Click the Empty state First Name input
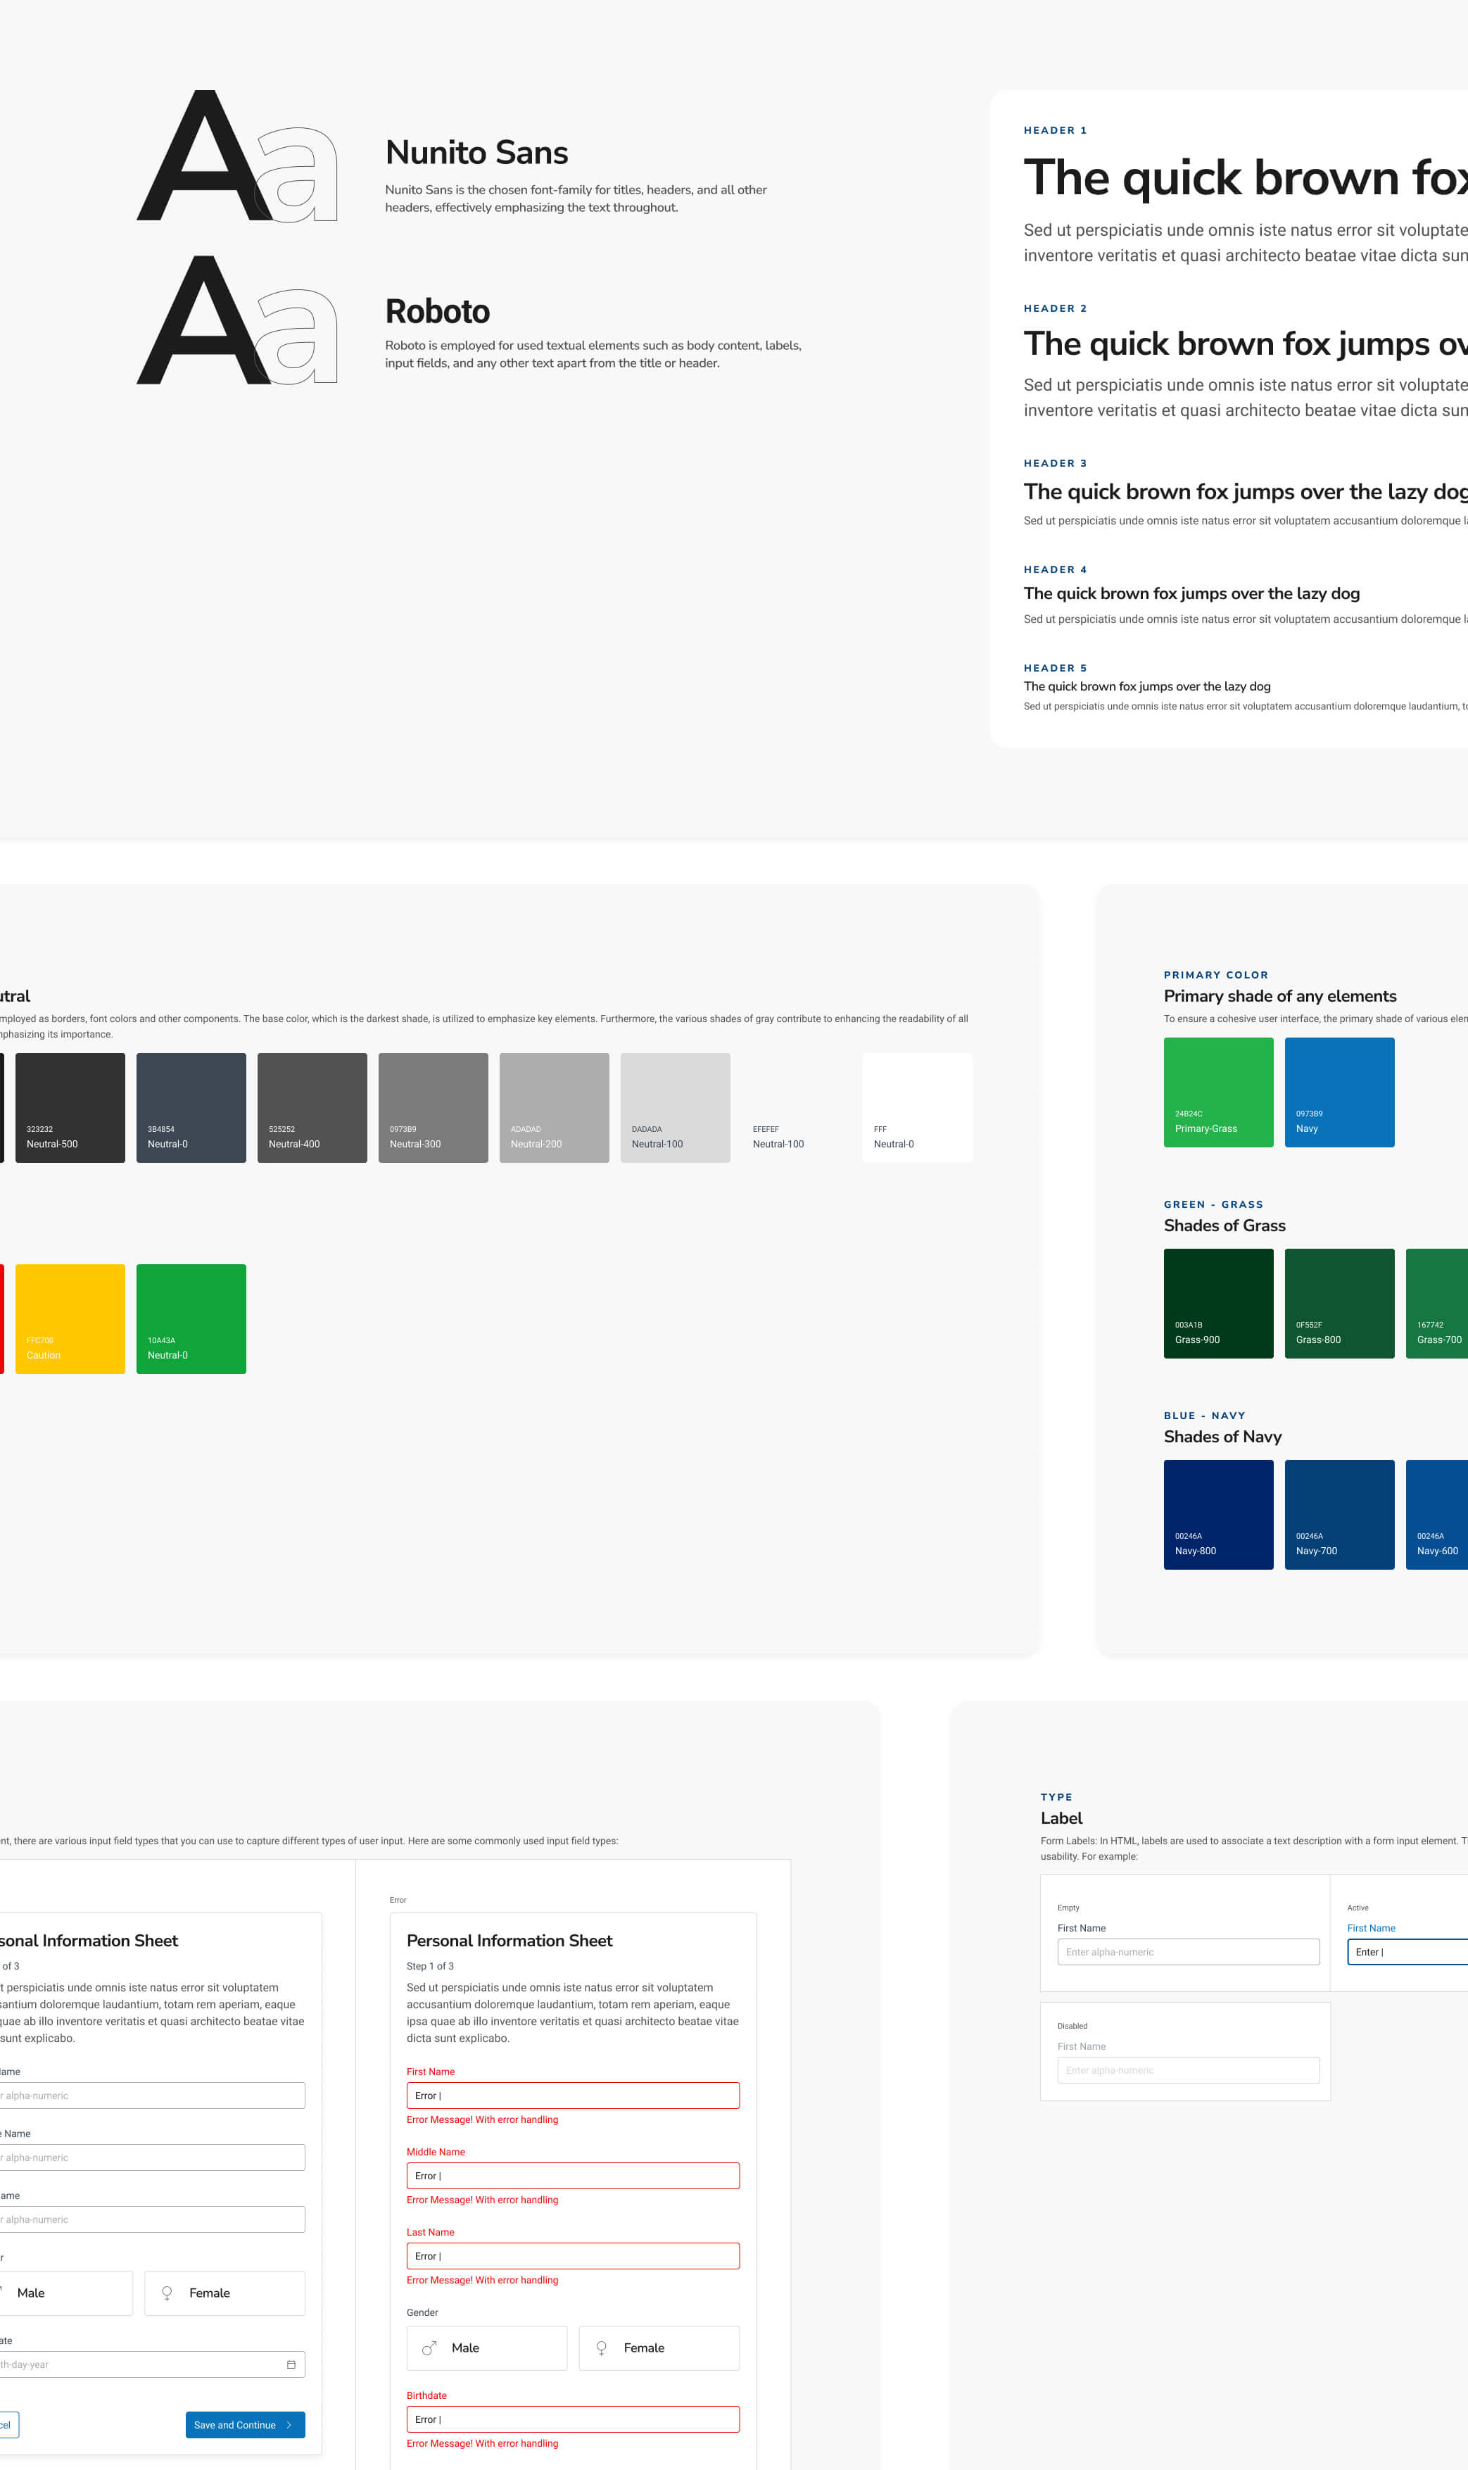The width and height of the screenshot is (1468, 2470). [x=1188, y=1952]
